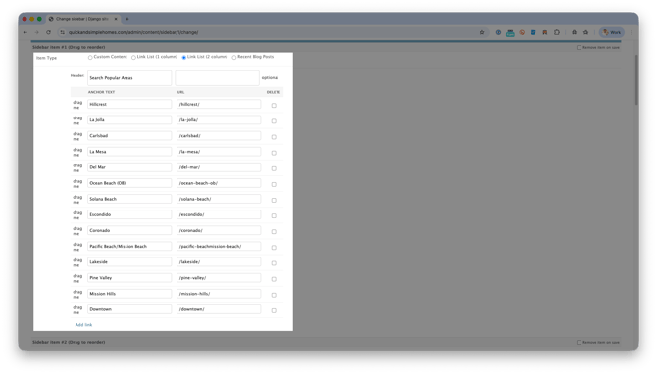Click the empty optional second header field
This screenshot has width=657, height=374.
(x=217, y=78)
